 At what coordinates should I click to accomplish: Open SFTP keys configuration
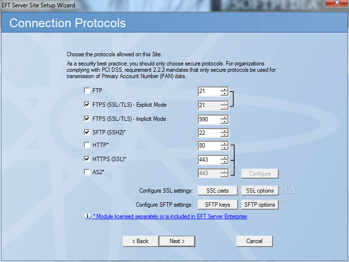click(218, 205)
